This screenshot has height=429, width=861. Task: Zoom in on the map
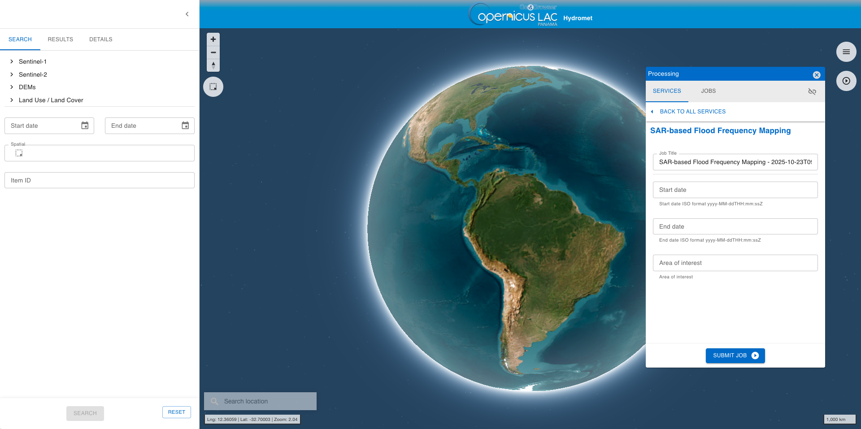click(x=213, y=39)
